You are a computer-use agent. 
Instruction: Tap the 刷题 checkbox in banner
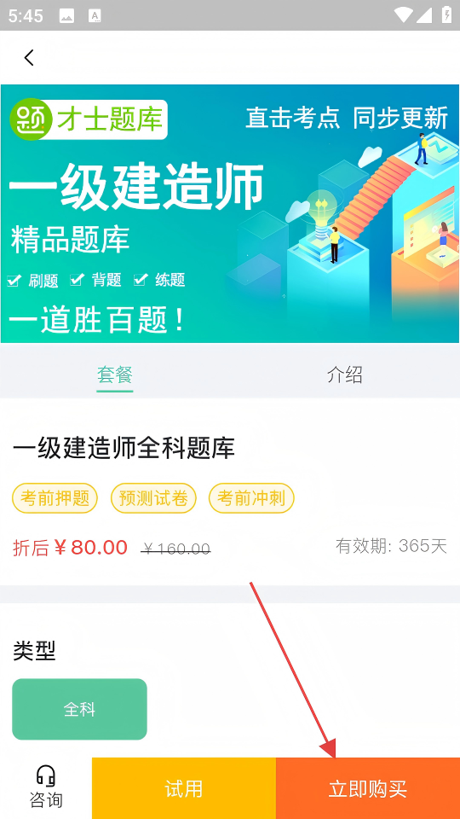(x=14, y=281)
